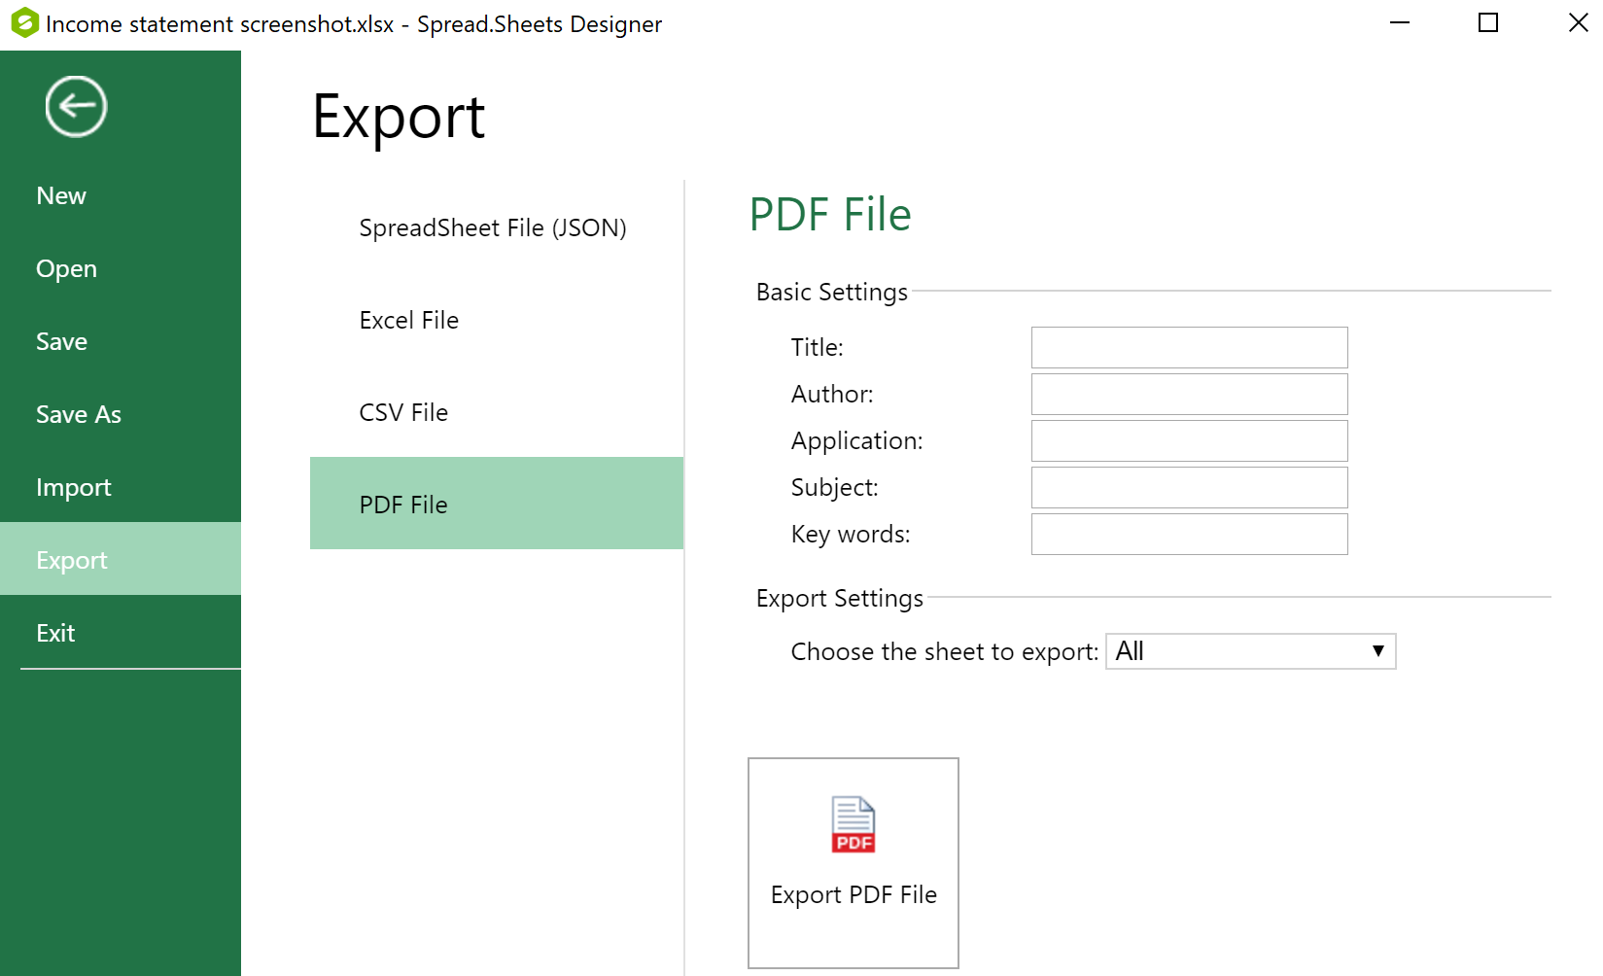Viewport: 1603px width, 976px height.
Task: Click the Export PDF File button
Action: pos(853,863)
